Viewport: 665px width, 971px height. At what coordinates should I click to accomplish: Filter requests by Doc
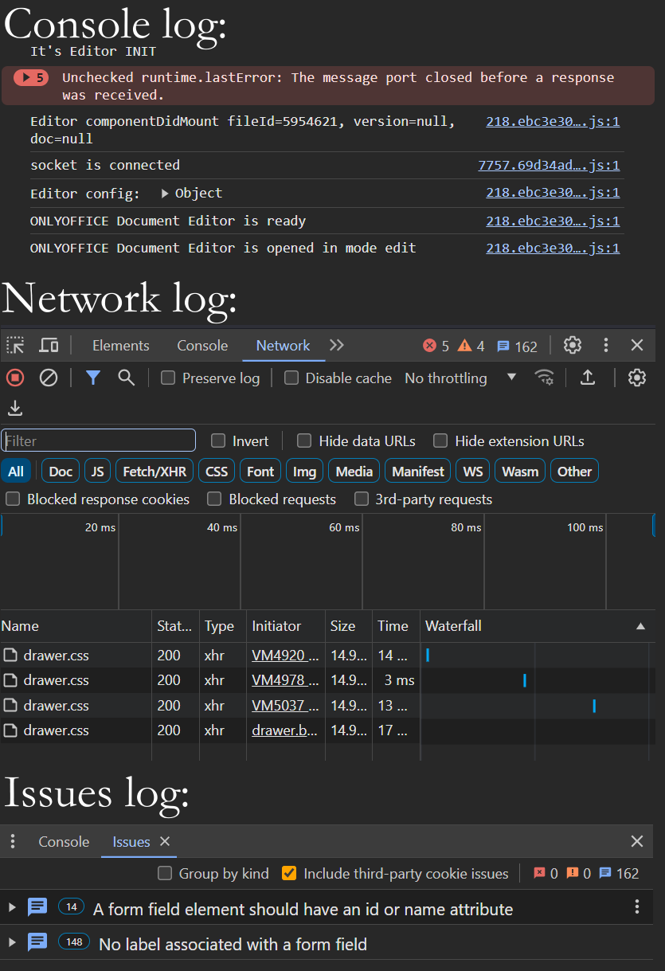click(x=61, y=471)
